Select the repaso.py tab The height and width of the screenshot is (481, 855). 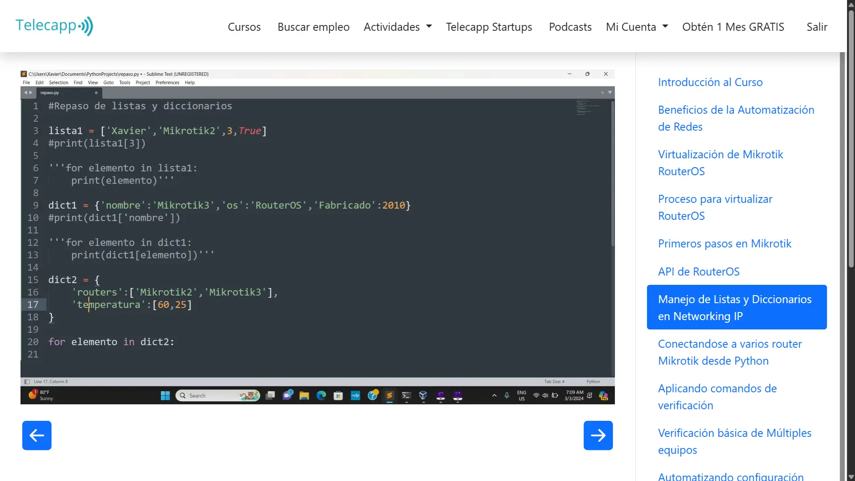point(50,93)
